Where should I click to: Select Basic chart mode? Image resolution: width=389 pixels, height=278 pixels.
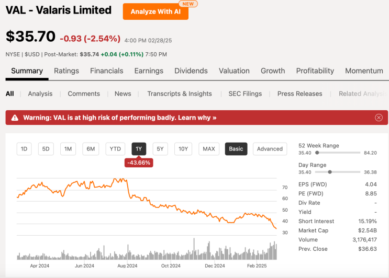pos(236,149)
